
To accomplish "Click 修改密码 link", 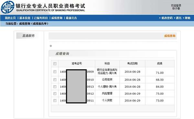I will pyautogui.click(x=167, y=18).
